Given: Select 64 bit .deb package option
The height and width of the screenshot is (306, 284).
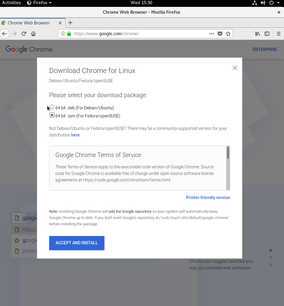Looking at the screenshot, I should (x=52, y=107).
